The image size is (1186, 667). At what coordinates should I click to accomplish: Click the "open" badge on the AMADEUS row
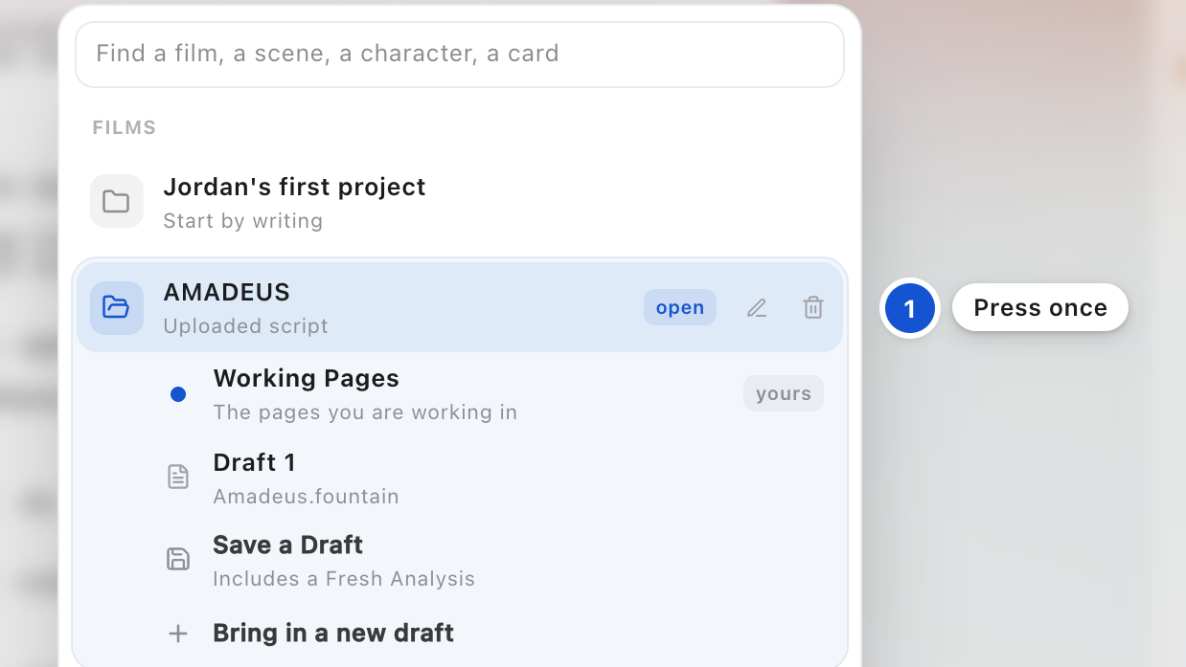680,307
